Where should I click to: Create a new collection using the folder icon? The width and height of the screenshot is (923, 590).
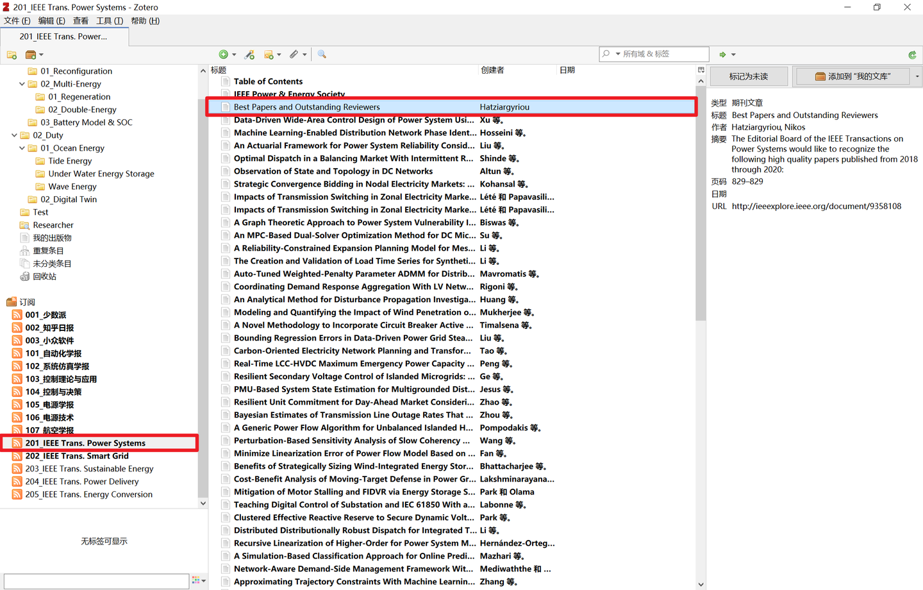[12, 54]
